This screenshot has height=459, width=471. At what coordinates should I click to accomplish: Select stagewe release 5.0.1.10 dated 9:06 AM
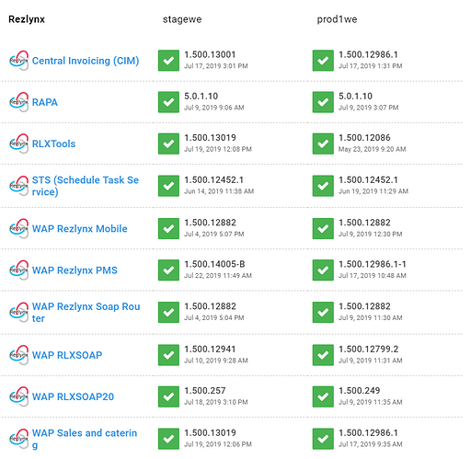click(x=201, y=96)
